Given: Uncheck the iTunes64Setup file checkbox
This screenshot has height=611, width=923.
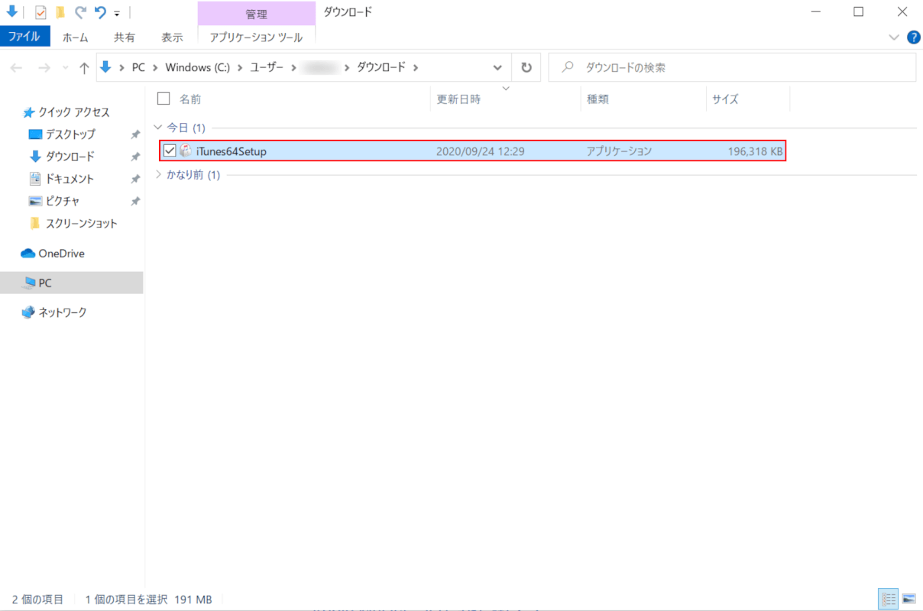Looking at the screenshot, I should [170, 151].
